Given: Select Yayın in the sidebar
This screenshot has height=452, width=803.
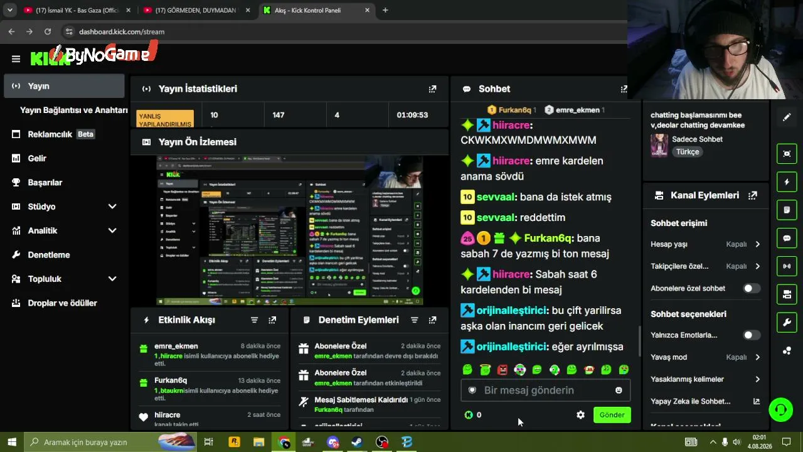Looking at the screenshot, I should [65, 86].
